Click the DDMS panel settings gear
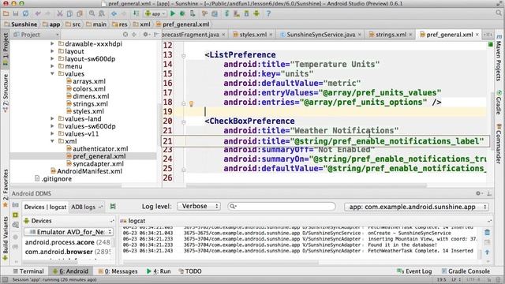 (478, 193)
